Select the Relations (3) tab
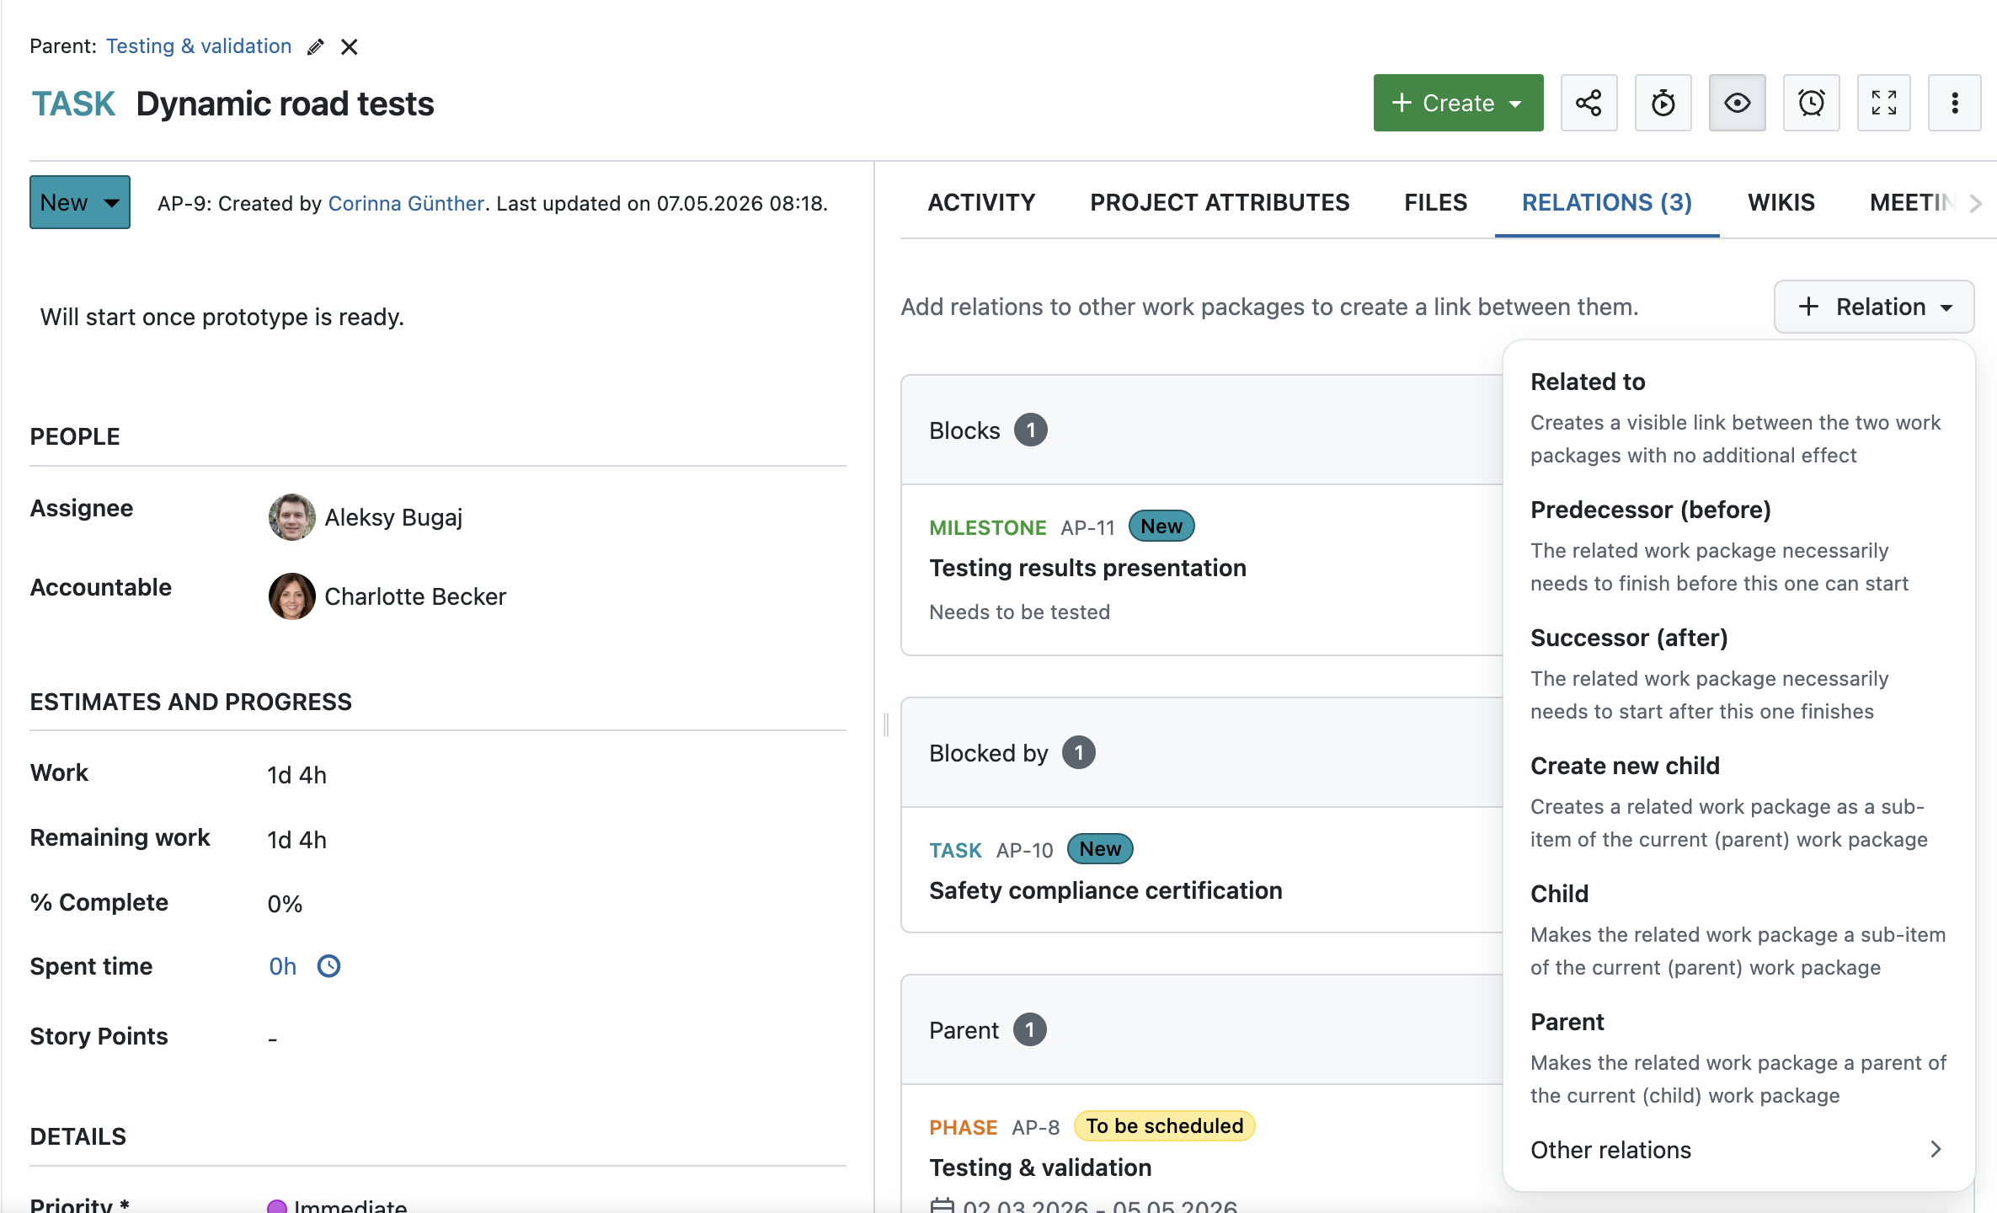This screenshot has width=1997, height=1213. [1606, 202]
